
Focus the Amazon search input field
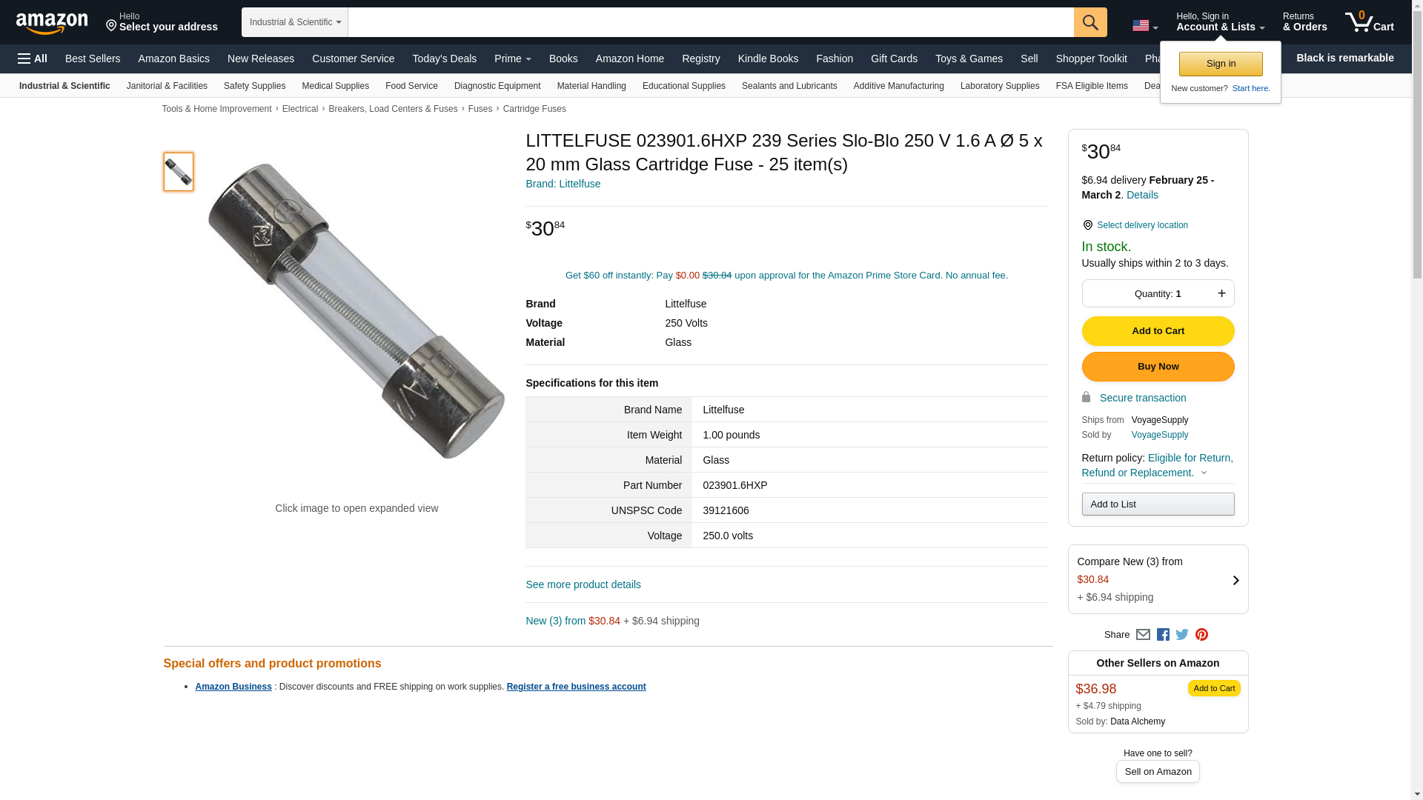point(710,22)
